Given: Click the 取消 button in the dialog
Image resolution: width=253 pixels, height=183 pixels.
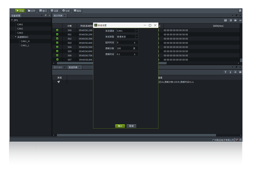Looking at the screenshot, I should tap(131, 126).
